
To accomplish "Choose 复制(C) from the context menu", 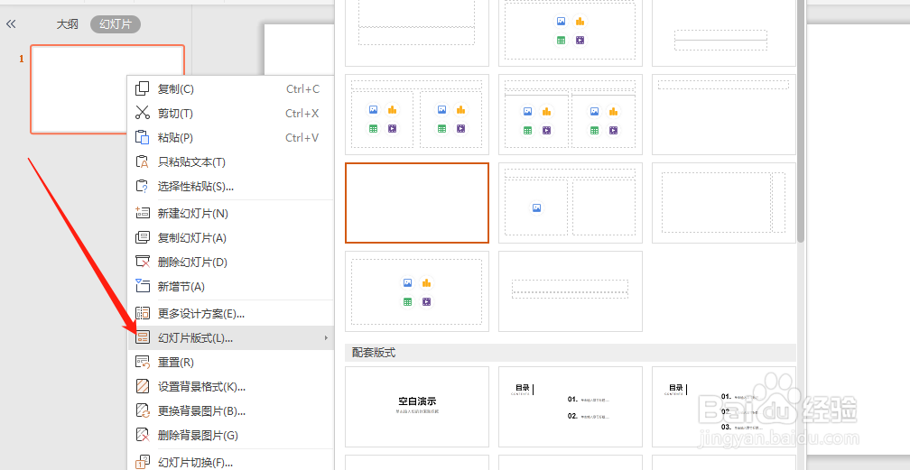I will point(231,88).
